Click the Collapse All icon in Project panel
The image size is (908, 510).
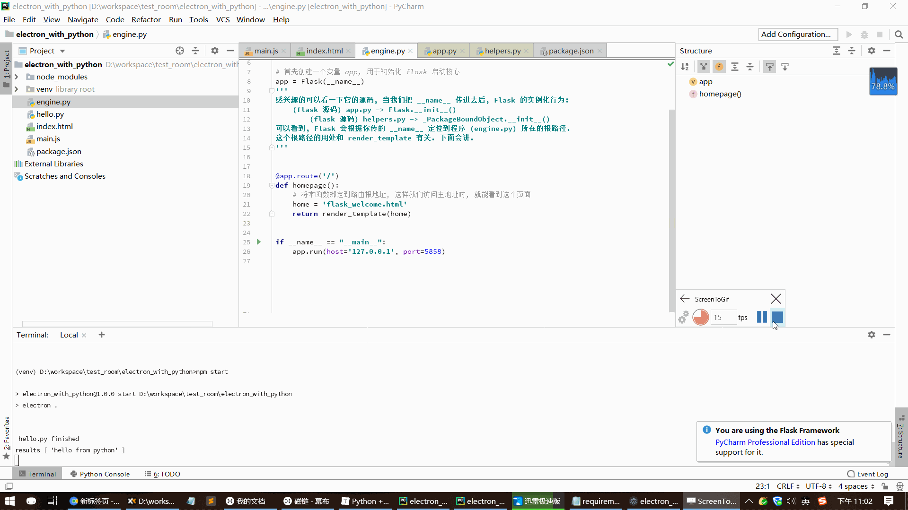pyautogui.click(x=195, y=51)
